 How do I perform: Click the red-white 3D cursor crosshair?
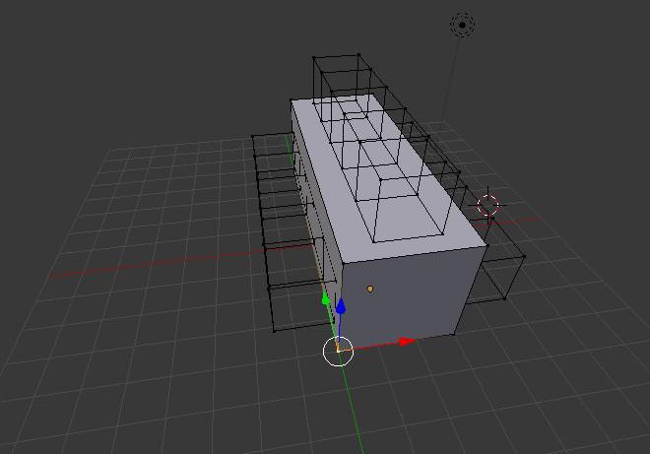coord(487,205)
